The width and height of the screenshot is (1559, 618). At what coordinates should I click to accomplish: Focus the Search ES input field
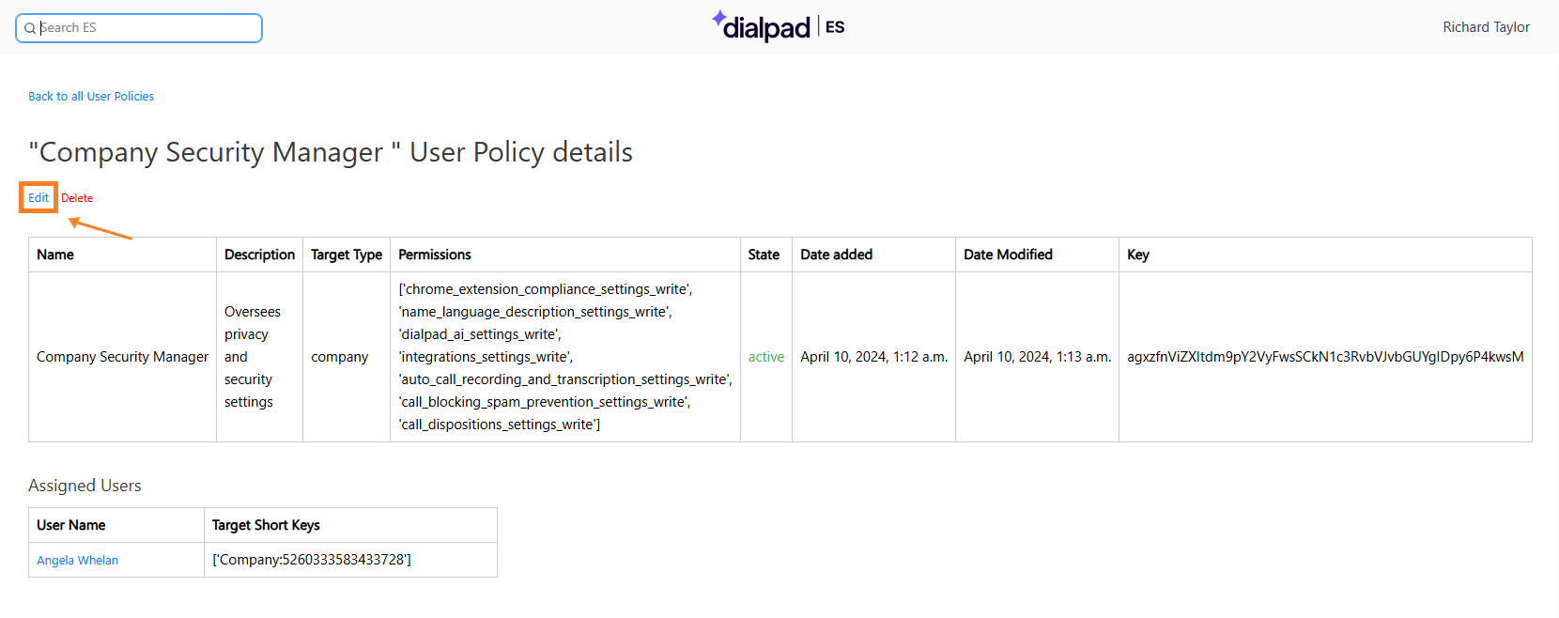139,28
